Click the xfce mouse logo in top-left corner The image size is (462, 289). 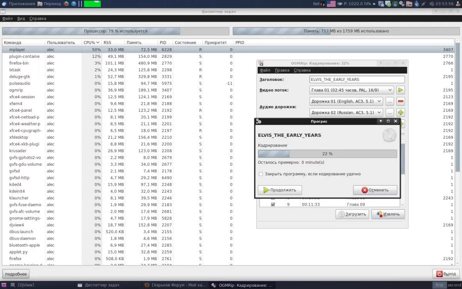pos(4,3)
